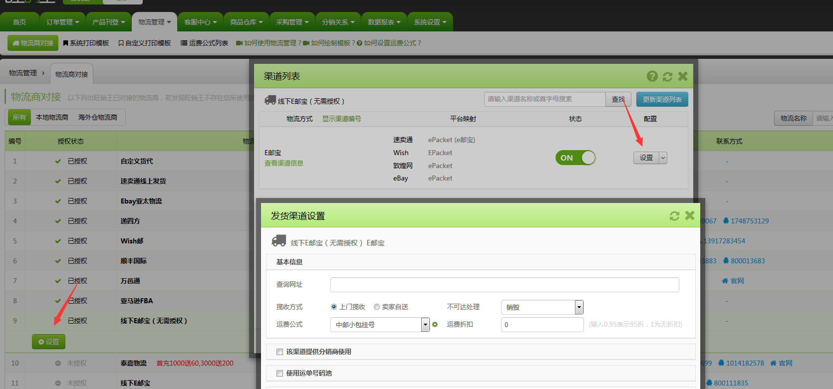Click QQ icon next to 1014182578
The height and width of the screenshot is (389, 833).
tap(721, 363)
